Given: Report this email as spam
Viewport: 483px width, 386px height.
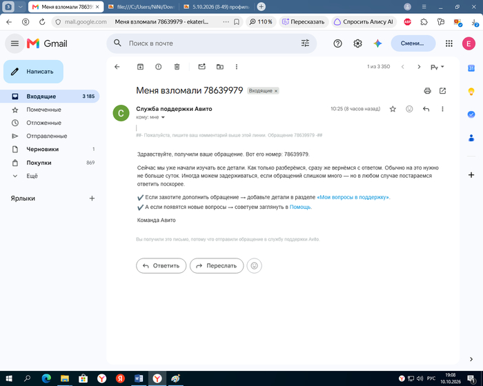Looking at the screenshot, I should click(x=158, y=67).
